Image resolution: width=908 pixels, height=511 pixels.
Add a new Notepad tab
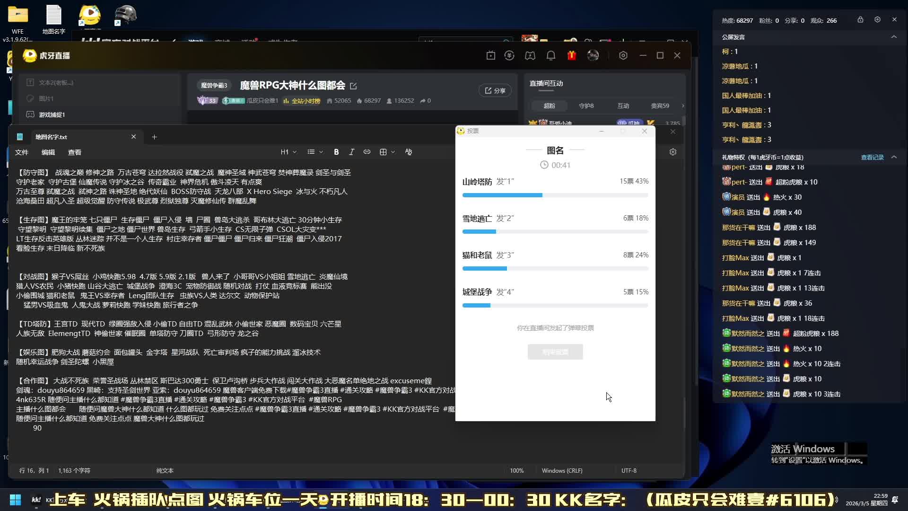point(154,137)
